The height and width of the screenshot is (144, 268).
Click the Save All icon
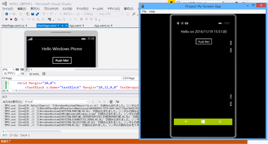pos(37,14)
